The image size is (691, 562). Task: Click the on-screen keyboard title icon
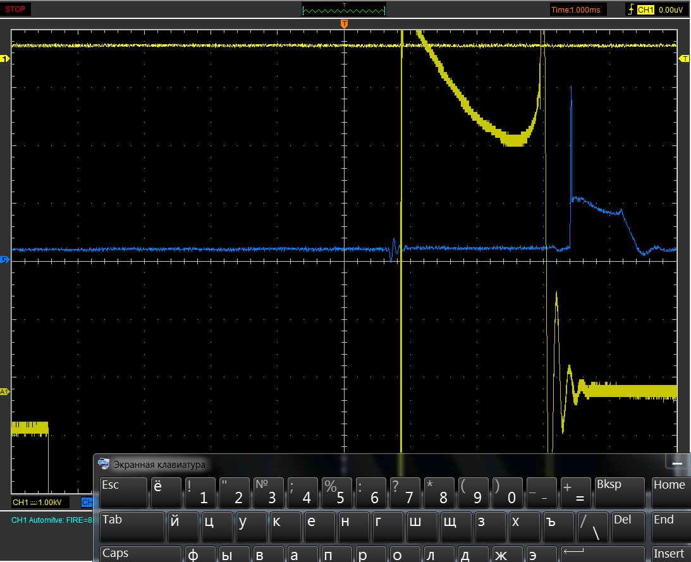(x=104, y=464)
